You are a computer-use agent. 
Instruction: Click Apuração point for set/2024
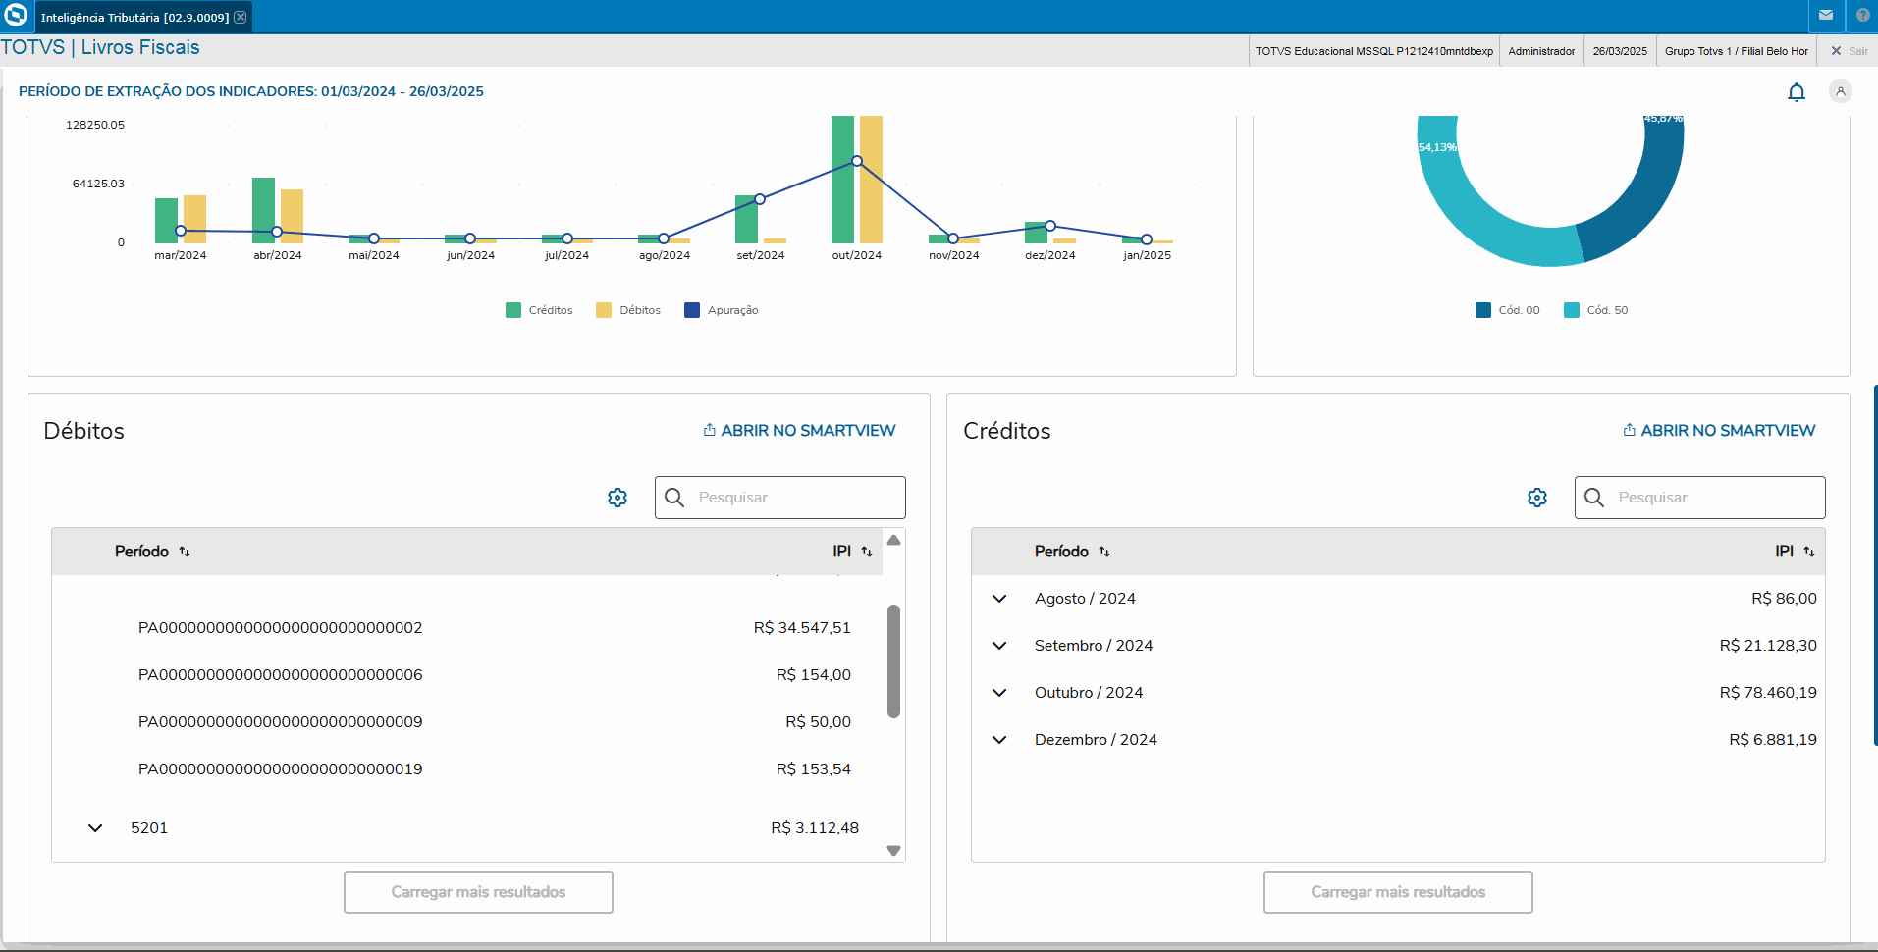click(760, 199)
